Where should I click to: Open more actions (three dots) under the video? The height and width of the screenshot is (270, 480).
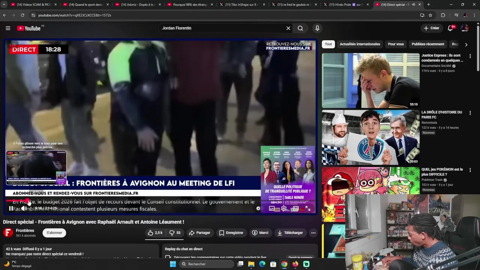click(x=313, y=233)
